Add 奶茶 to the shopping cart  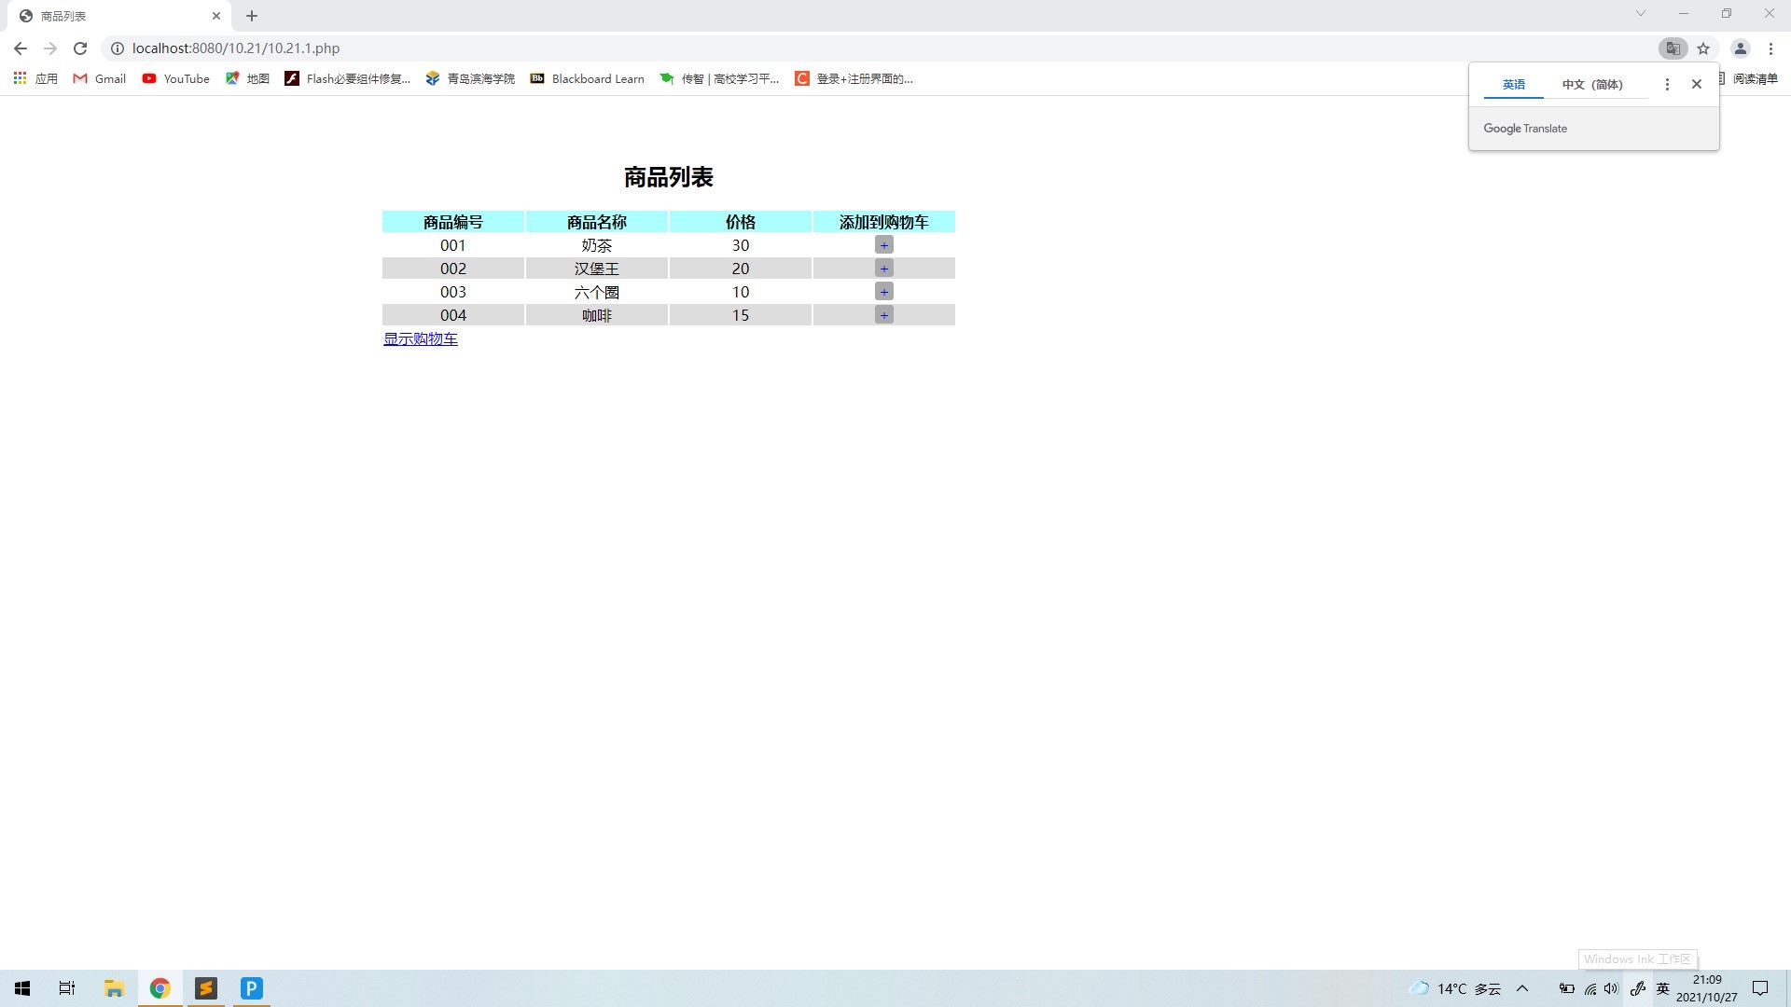pos(883,245)
